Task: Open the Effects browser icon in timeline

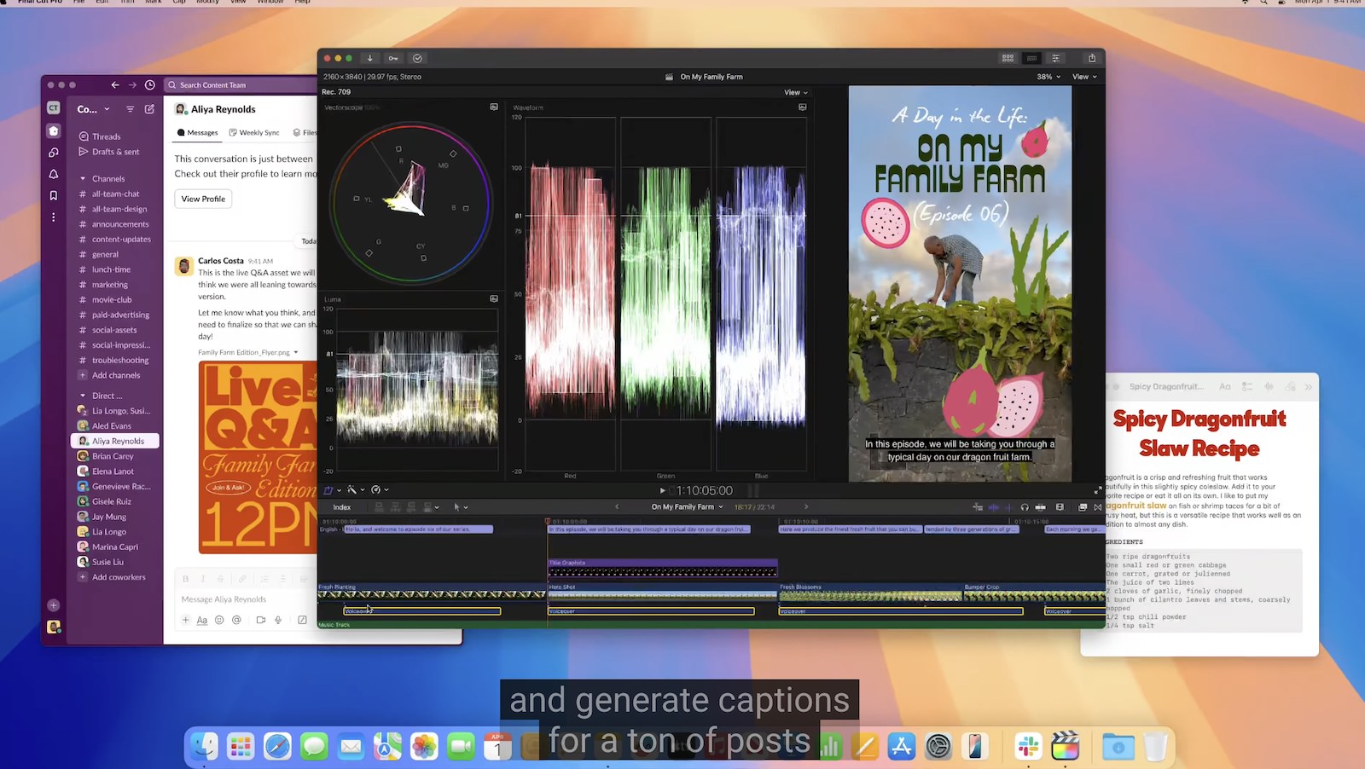Action: coord(1082,507)
